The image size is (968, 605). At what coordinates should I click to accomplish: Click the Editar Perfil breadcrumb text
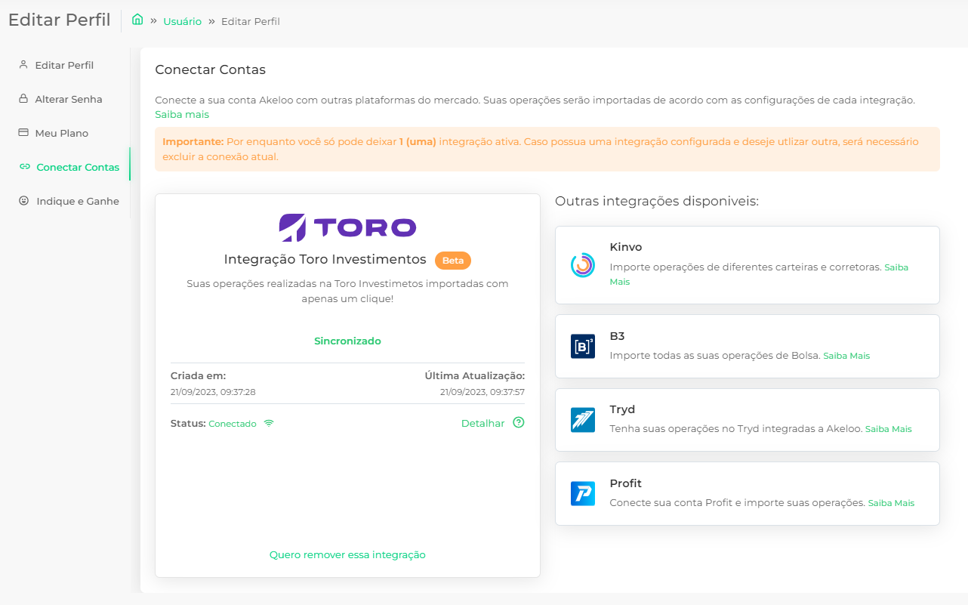[251, 21]
